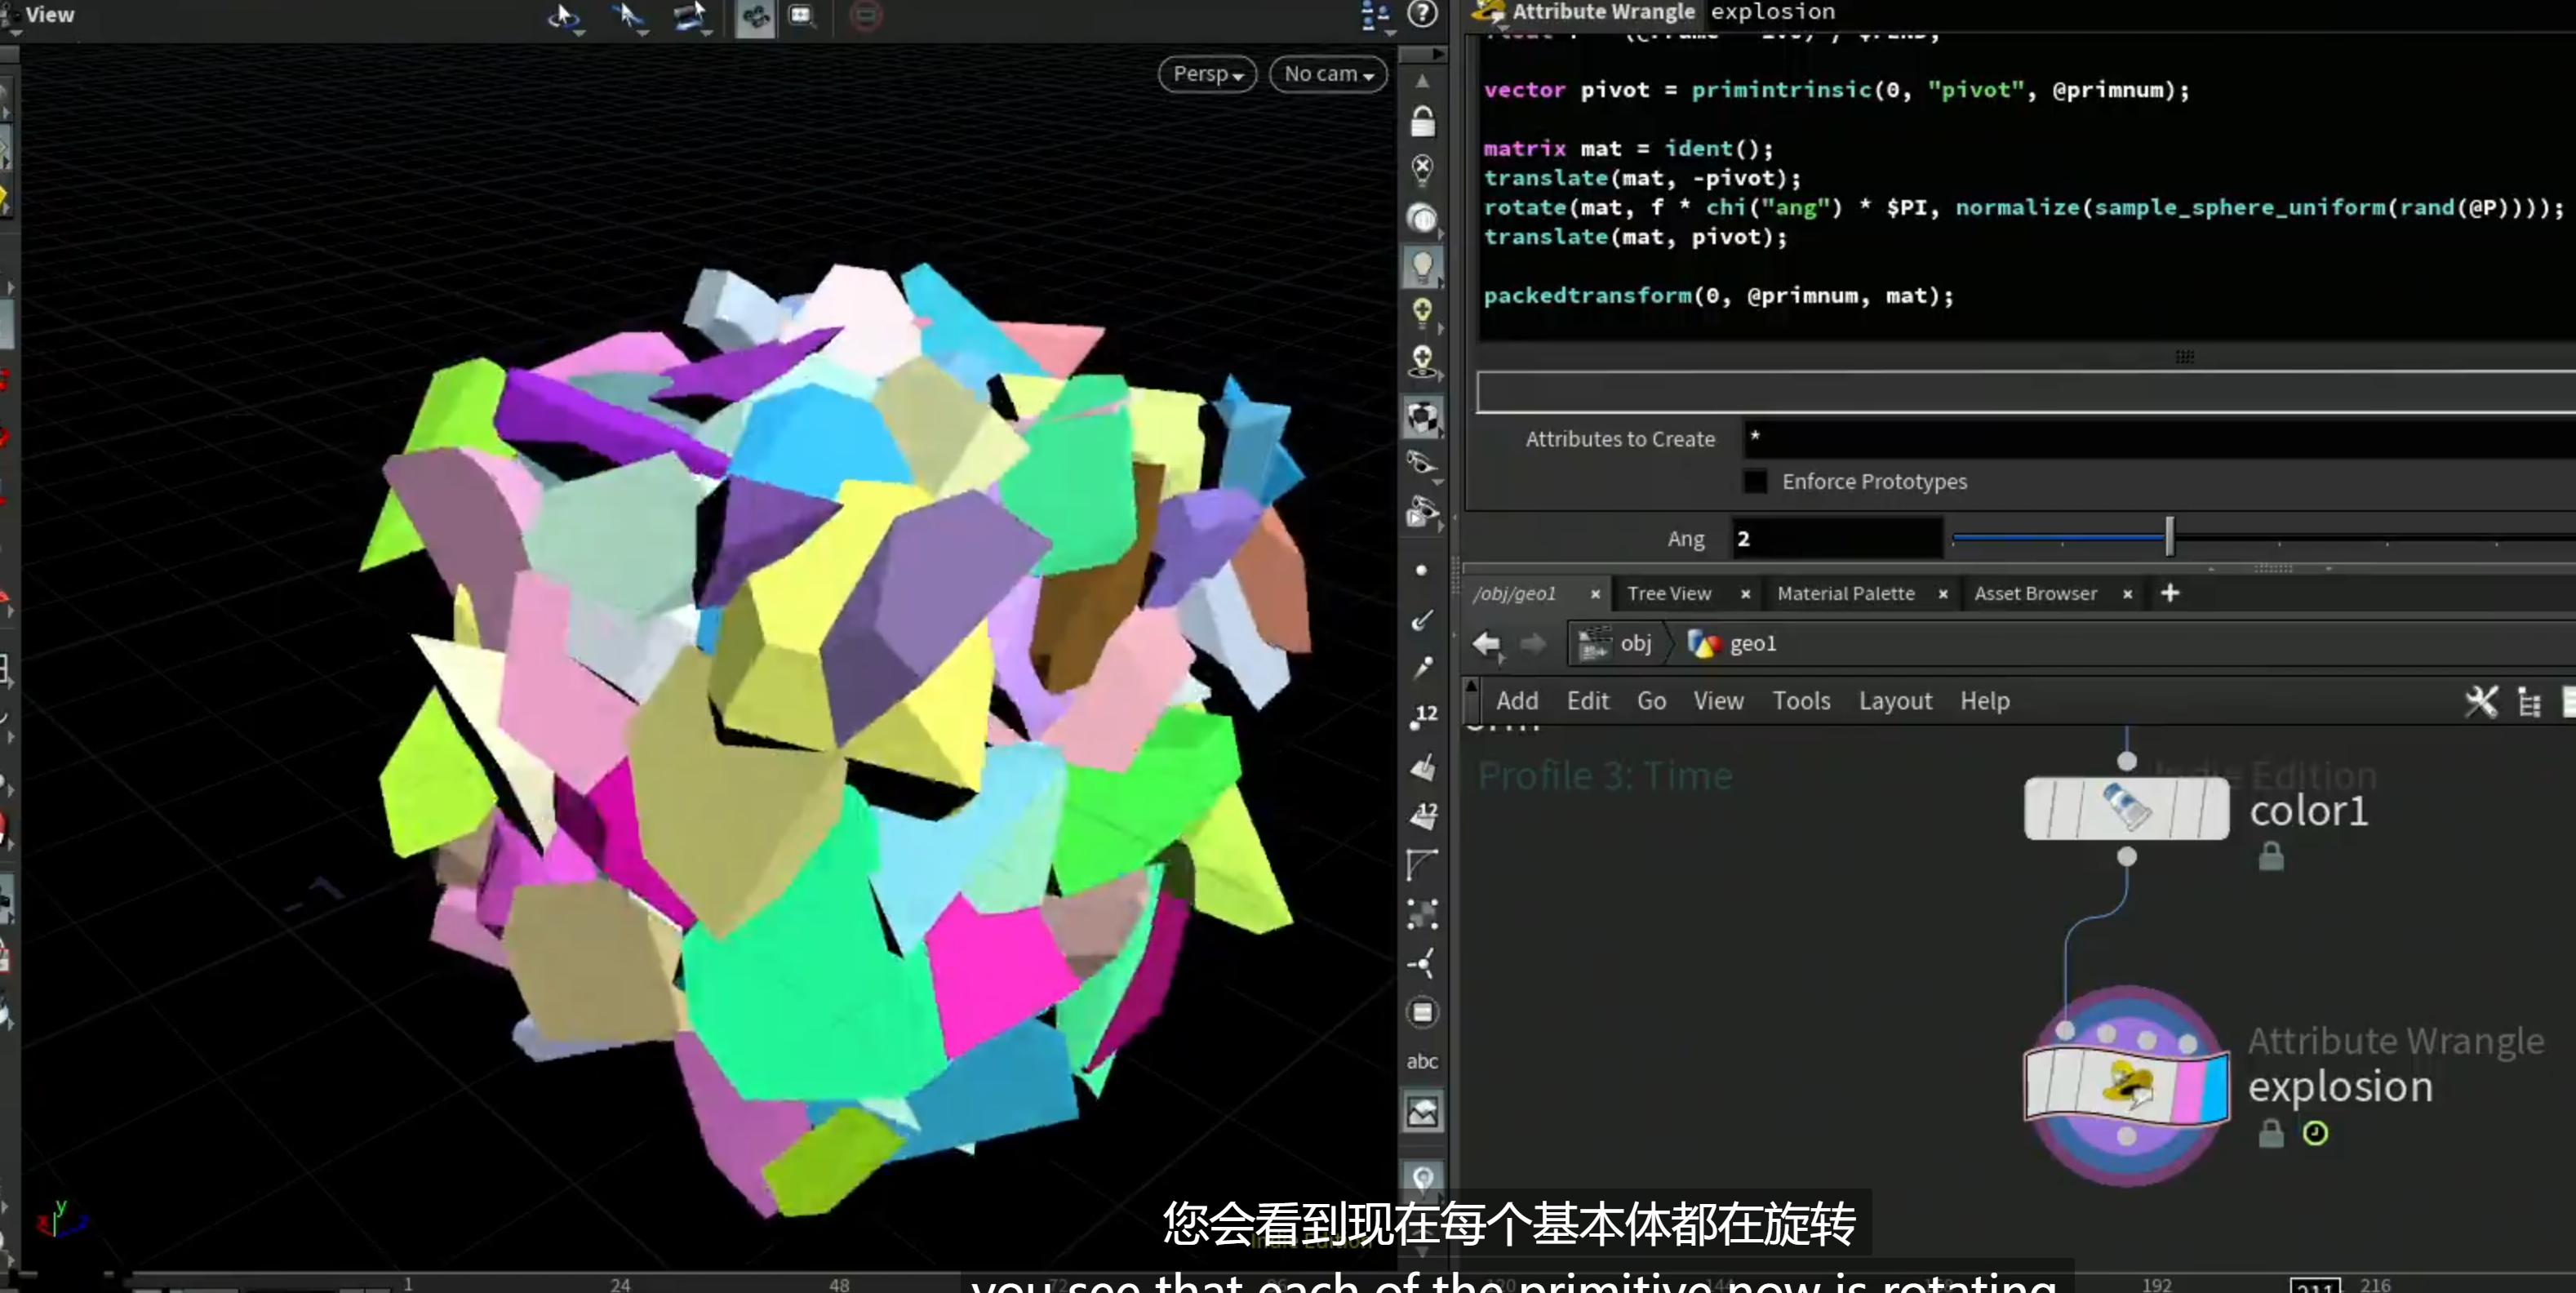The image size is (2576, 1293).
Task: Open the View menu in network editor
Action: 1718,701
